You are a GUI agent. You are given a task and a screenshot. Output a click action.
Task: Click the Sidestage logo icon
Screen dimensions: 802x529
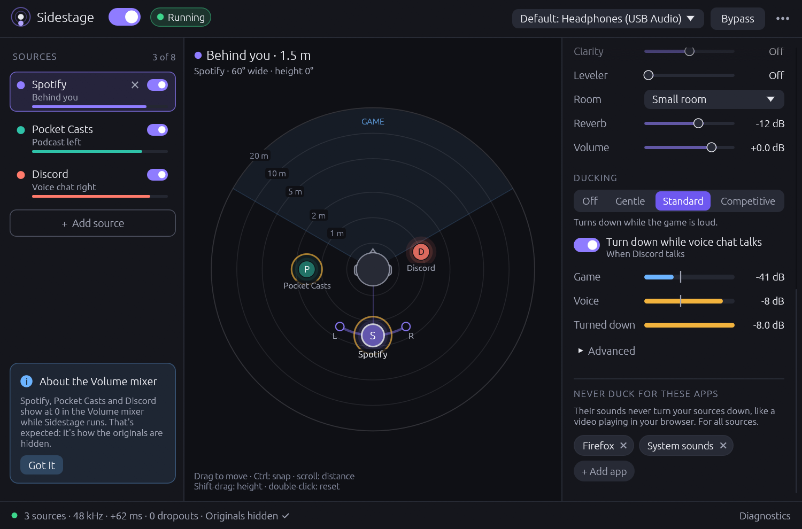point(21,17)
